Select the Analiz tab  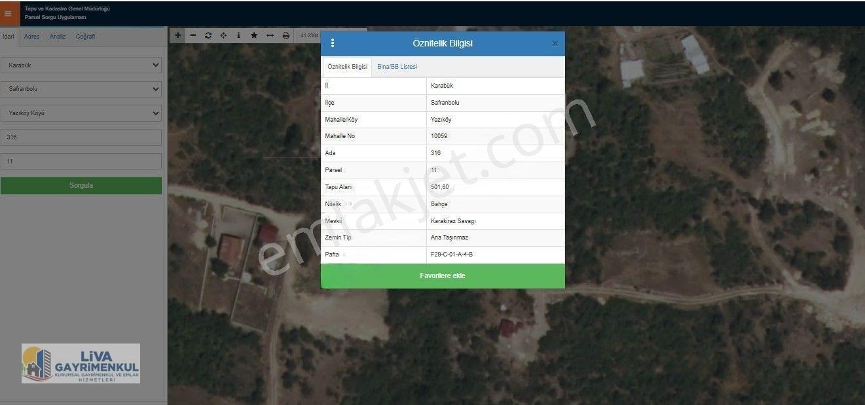58,37
